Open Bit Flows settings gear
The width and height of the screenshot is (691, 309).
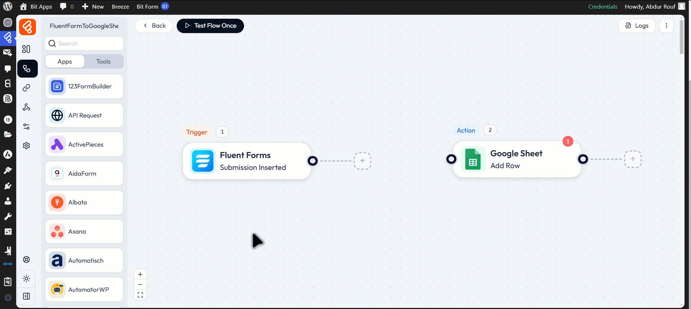pos(26,146)
